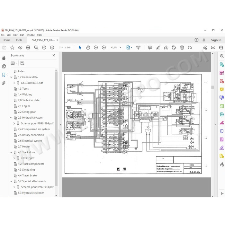Go to 2,1 Engine bookmark
This screenshot has height=225, width=225.
point(24,106)
